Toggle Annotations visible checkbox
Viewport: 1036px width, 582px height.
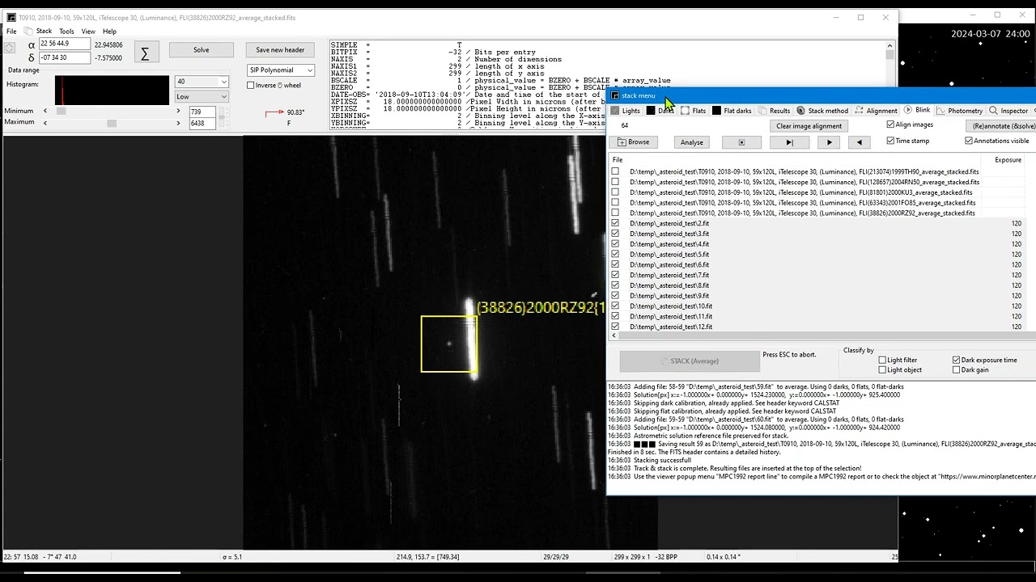(969, 141)
